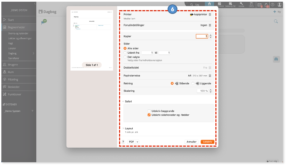Select Liggende orientation
This screenshot has height=168, width=287.
193,83
